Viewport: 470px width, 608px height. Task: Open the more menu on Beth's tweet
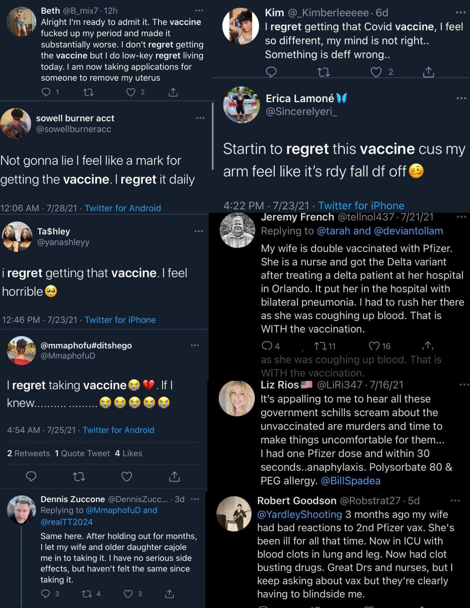pos(199,10)
